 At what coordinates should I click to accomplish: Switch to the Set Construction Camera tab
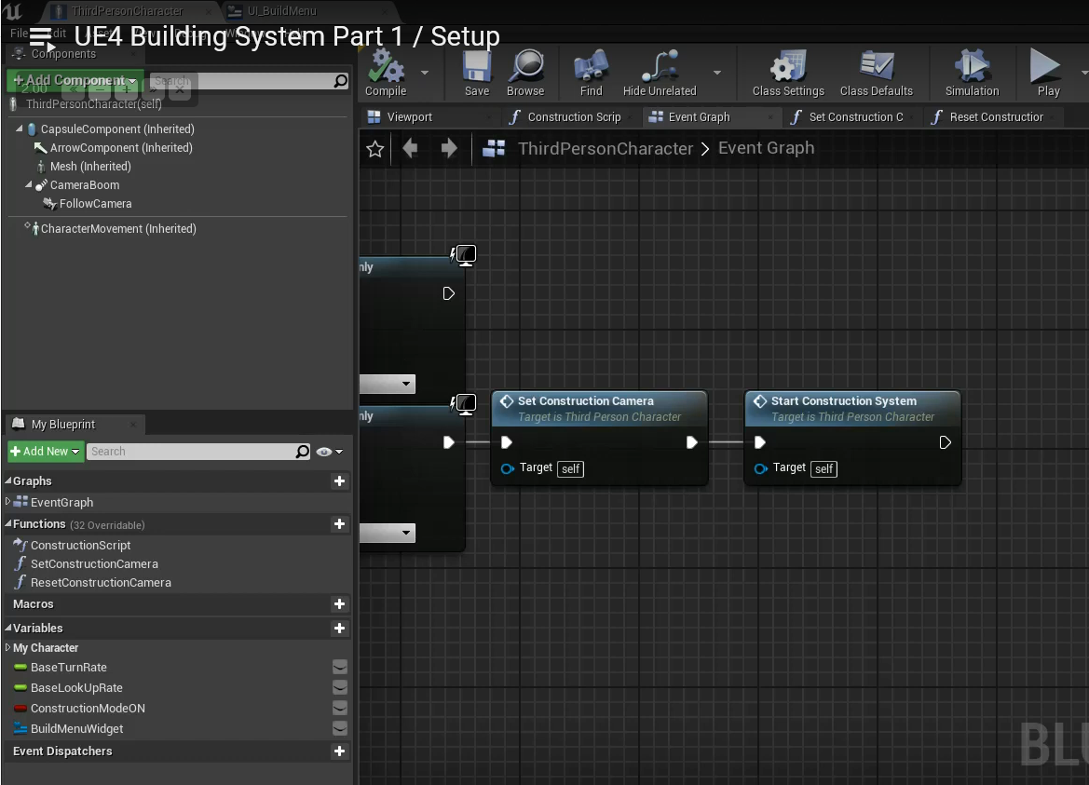[x=854, y=117]
